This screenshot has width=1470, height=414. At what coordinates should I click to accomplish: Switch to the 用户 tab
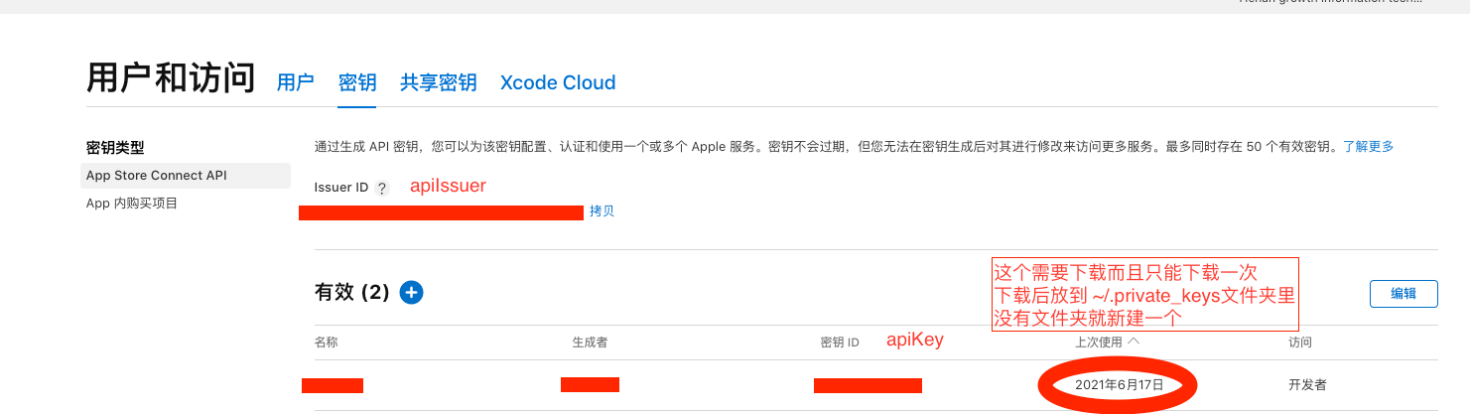pos(295,82)
